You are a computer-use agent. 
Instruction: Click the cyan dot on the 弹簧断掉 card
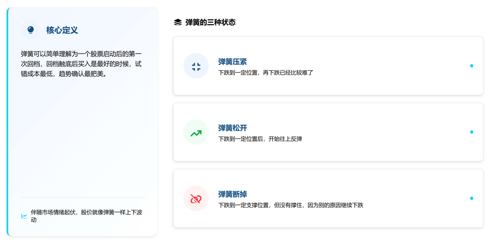point(471,198)
